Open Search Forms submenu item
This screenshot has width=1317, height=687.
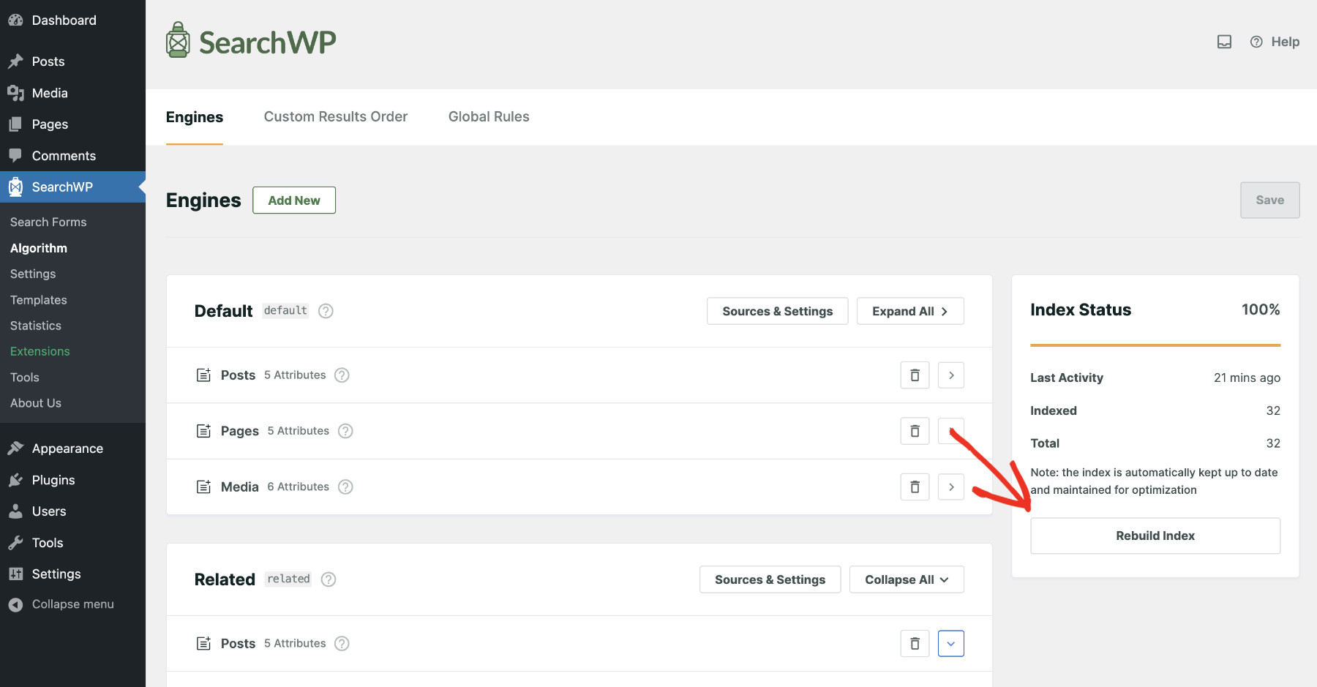[48, 222]
